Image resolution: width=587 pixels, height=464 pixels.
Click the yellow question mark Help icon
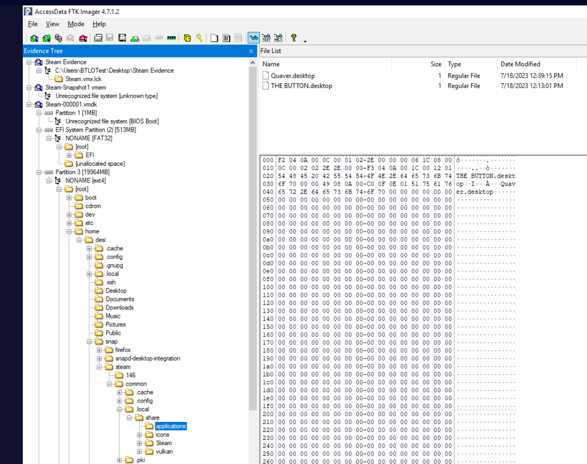293,38
